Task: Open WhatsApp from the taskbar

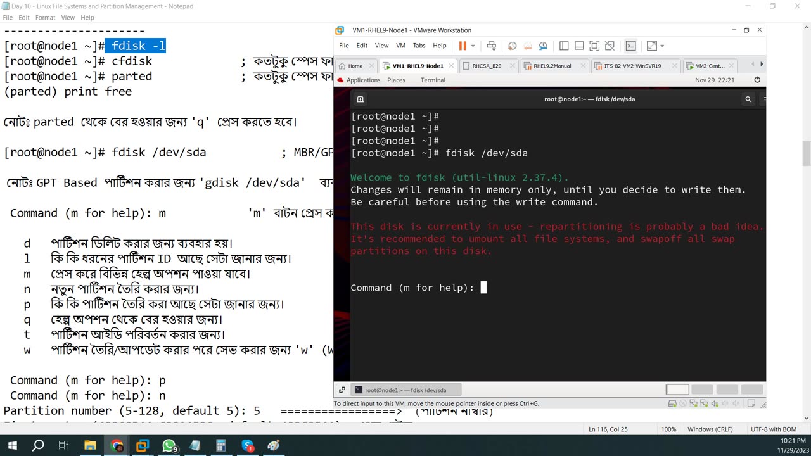Action: [169, 446]
